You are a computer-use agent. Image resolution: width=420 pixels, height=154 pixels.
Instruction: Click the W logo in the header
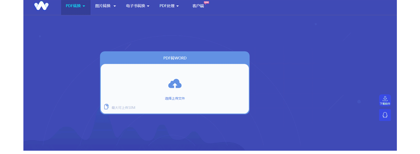point(41,6)
